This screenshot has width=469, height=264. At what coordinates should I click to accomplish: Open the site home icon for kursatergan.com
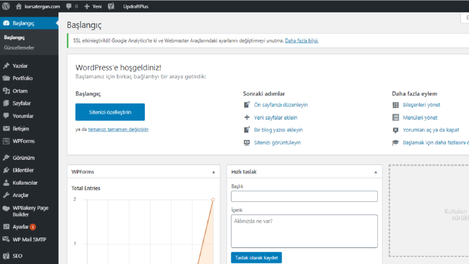pyautogui.click(x=18, y=7)
